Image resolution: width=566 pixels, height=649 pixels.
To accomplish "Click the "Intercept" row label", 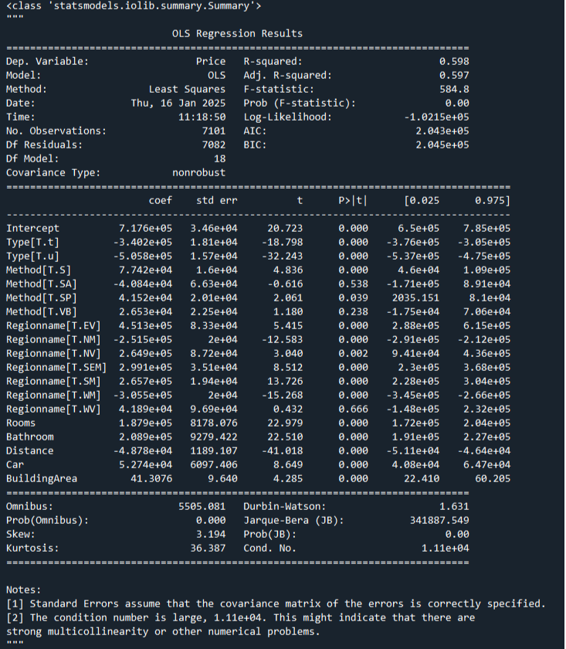I will [x=32, y=228].
